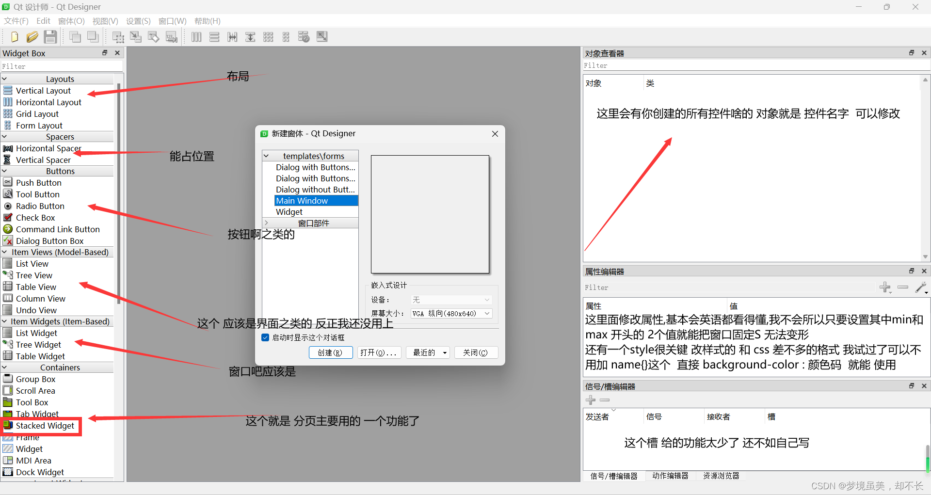Viewport: 931px width, 495px height.
Task: Switch to the 动作编辑器 tab
Action: (670, 476)
